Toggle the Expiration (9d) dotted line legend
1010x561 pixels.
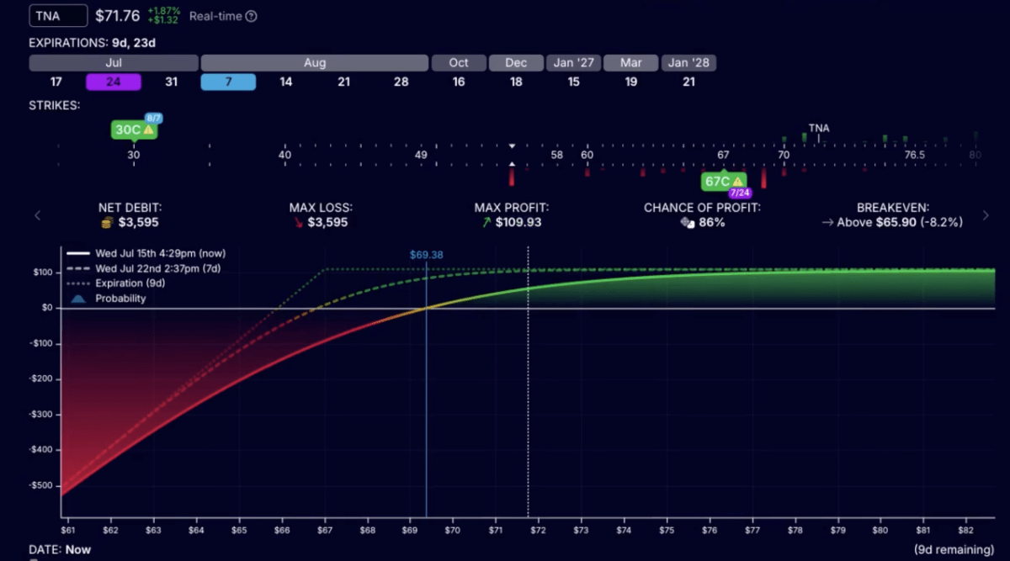pyautogui.click(x=130, y=283)
